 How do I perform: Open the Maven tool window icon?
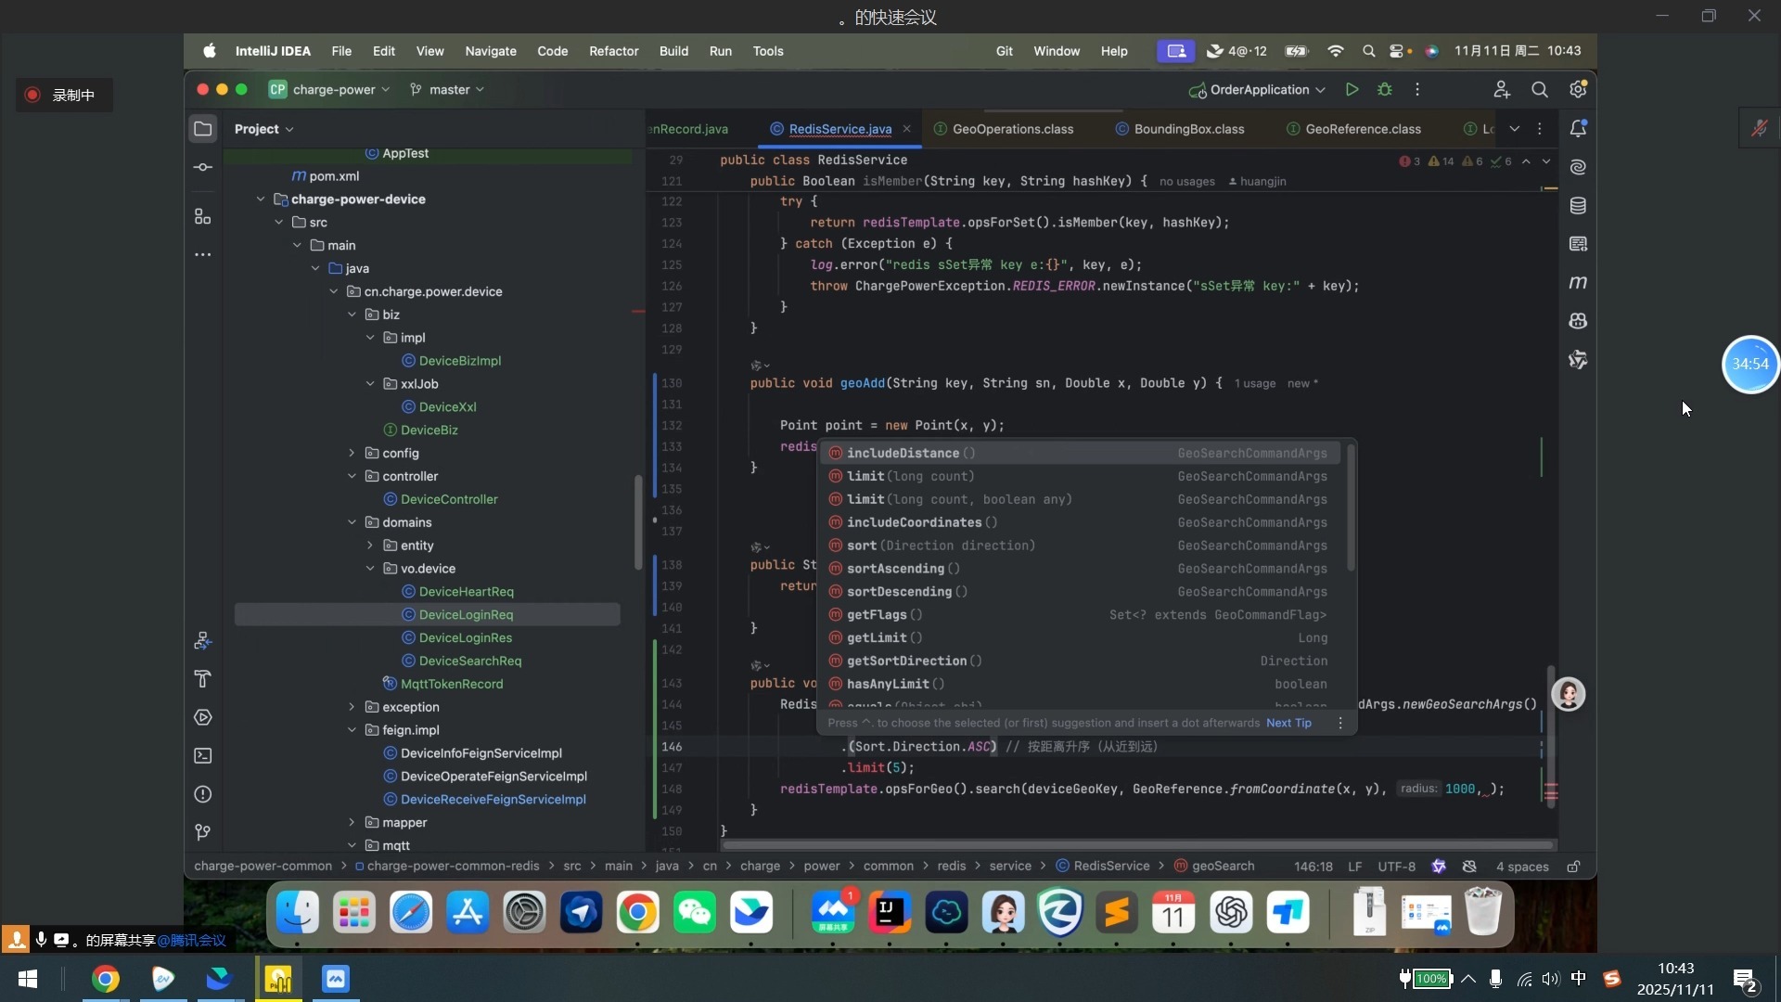pos(1577,282)
